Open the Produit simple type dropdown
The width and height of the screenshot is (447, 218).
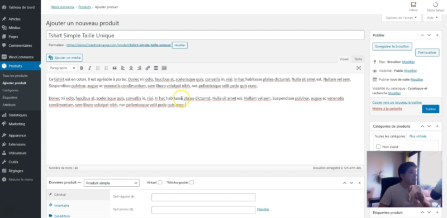112,183
